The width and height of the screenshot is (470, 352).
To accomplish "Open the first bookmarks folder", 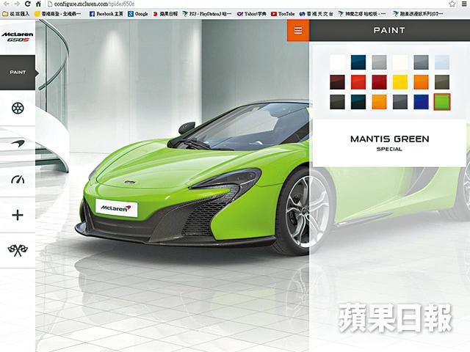I will pyautogui.click(x=16, y=14).
